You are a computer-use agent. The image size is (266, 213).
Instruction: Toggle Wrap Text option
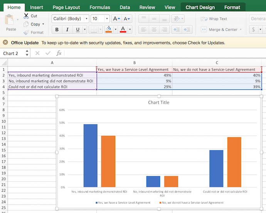click(x=214, y=19)
